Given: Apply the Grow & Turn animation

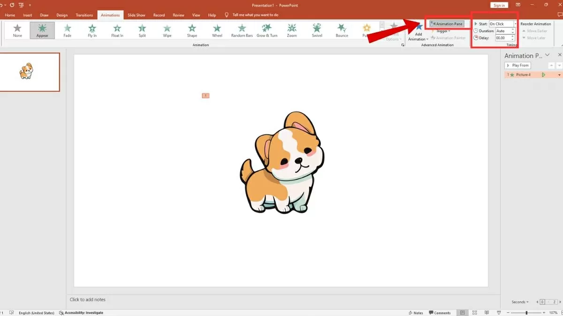Looking at the screenshot, I should pyautogui.click(x=266, y=30).
